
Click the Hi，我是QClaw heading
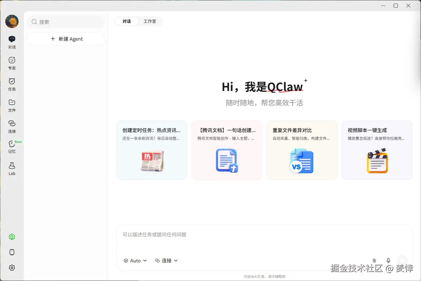point(262,87)
